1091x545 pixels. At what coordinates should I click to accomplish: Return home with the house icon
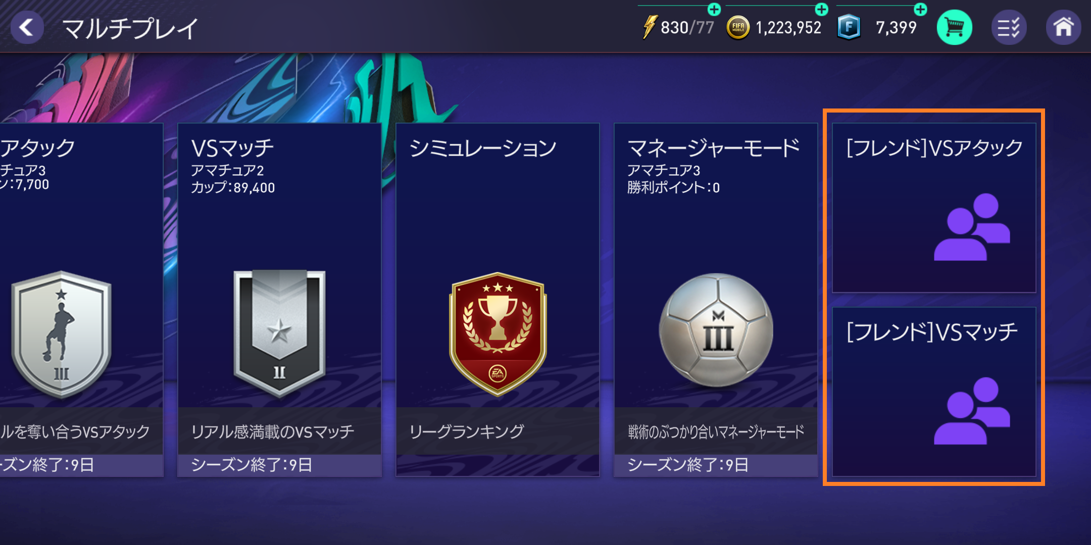[1063, 27]
